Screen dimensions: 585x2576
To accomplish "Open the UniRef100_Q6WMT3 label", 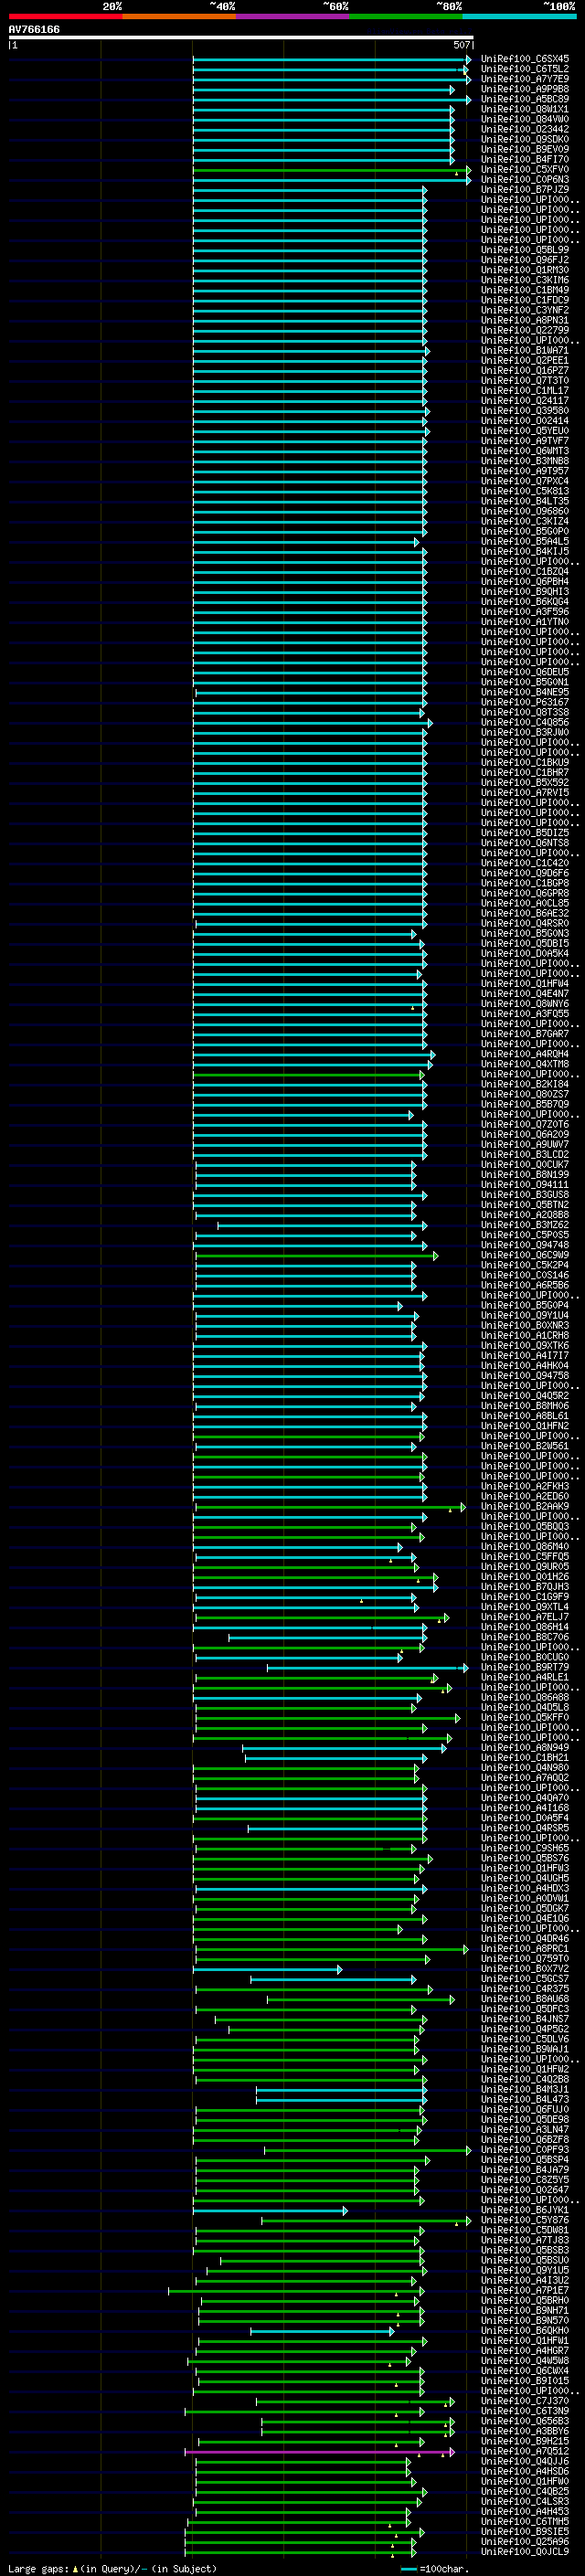I will click(525, 451).
